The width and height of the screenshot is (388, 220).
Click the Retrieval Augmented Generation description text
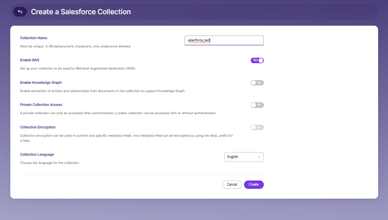tap(78, 68)
